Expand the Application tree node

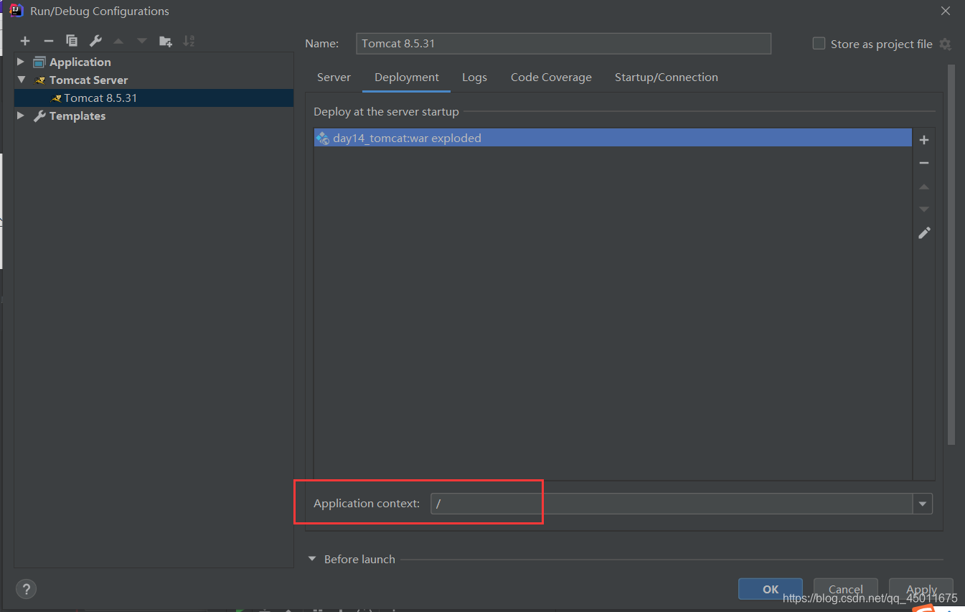21,62
